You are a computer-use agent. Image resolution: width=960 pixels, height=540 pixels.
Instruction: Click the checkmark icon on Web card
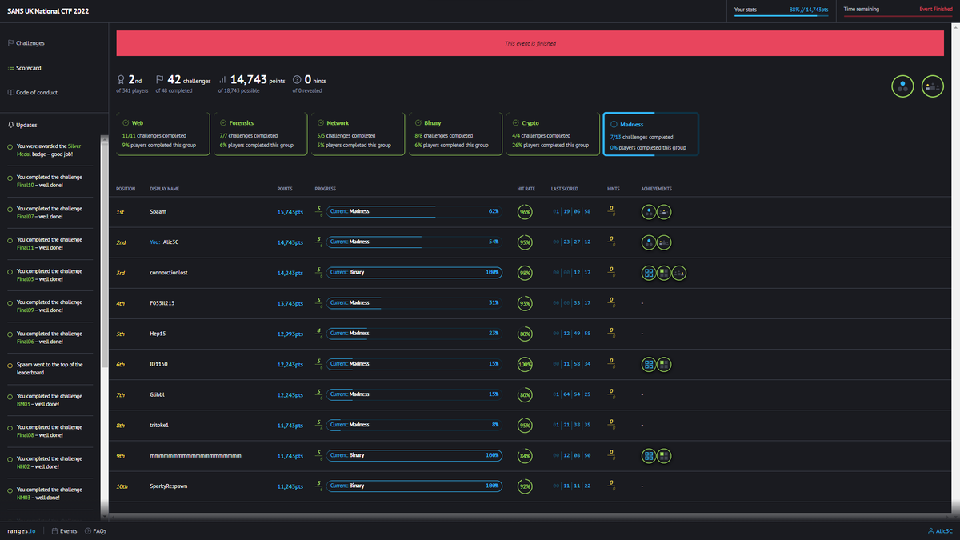tap(126, 123)
